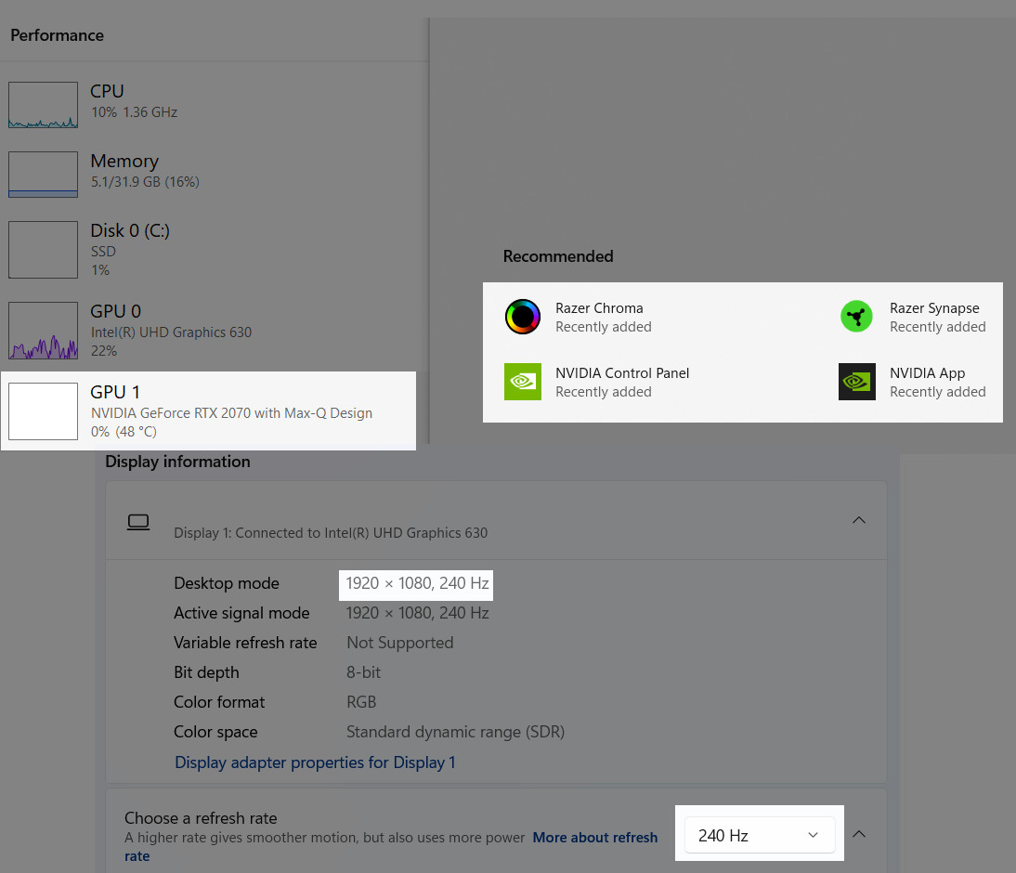The width and height of the screenshot is (1016, 873).
Task: Collapse the Display 1 information section
Action: (858, 520)
